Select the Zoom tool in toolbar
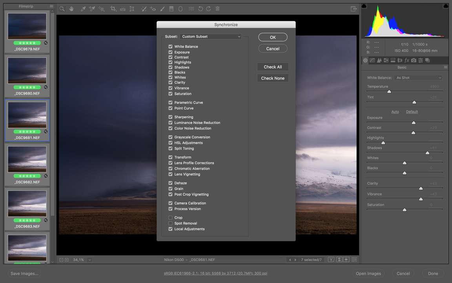The height and width of the screenshot is (283, 452). (62, 9)
